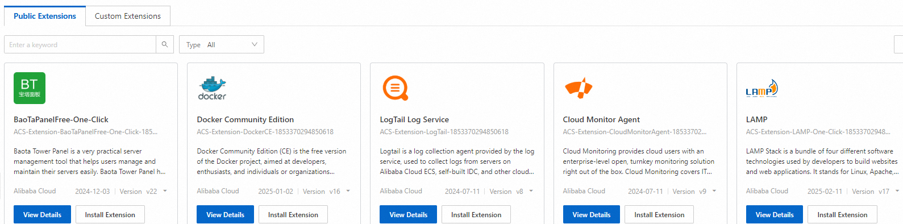Image resolution: width=903 pixels, height=224 pixels.
Task: Expand BaoTa version v22 dropdown arrow
Action: pos(165,191)
